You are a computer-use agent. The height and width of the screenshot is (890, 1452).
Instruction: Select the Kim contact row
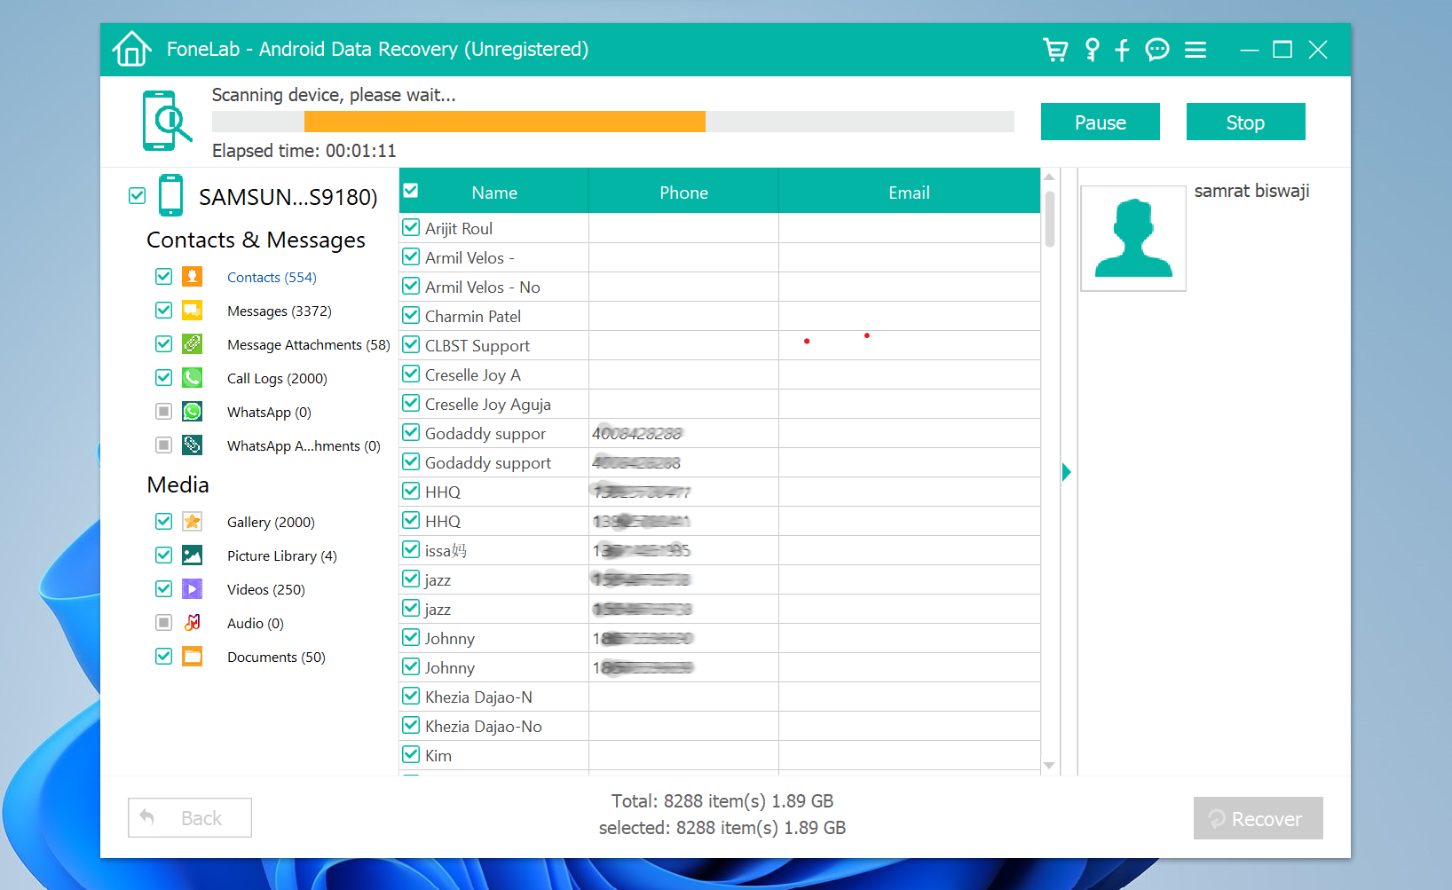[720, 755]
